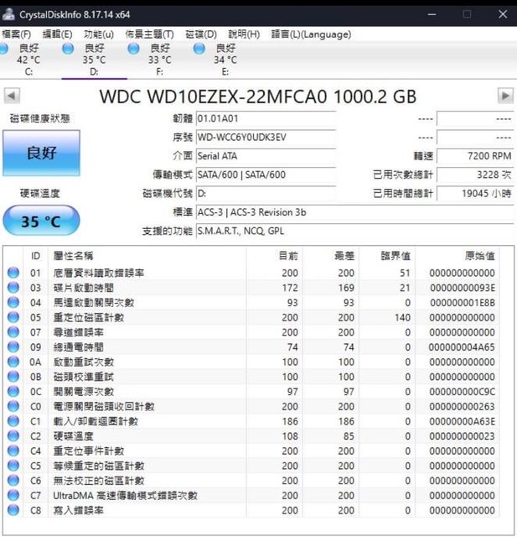Click the 屬性名稱 column header
This screenshot has width=517, height=537.
coord(74,256)
